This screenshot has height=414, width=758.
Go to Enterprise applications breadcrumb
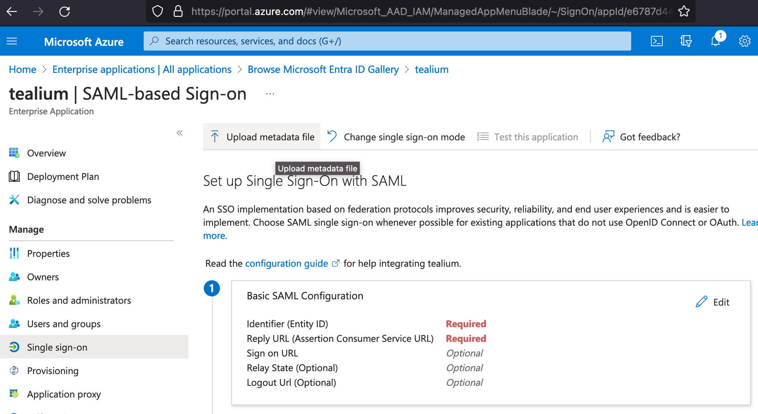[x=142, y=69]
